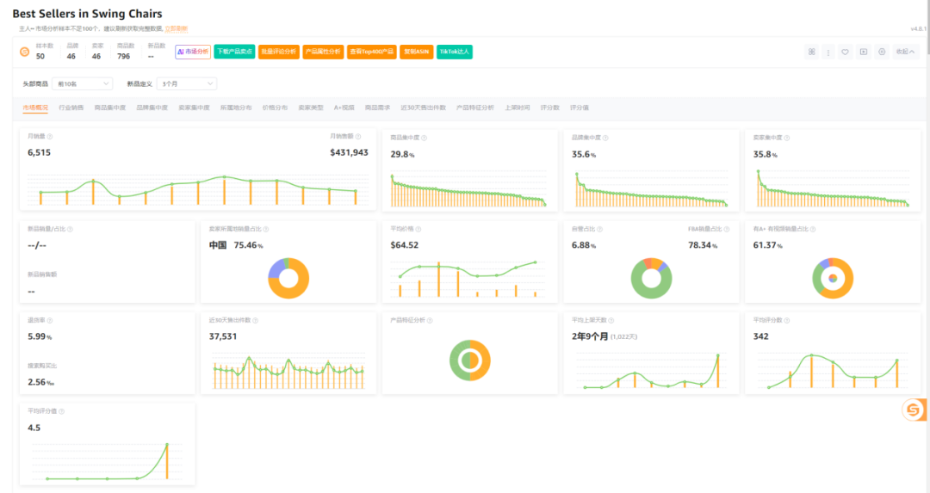Switch to the A+视频 tab

pos(344,108)
